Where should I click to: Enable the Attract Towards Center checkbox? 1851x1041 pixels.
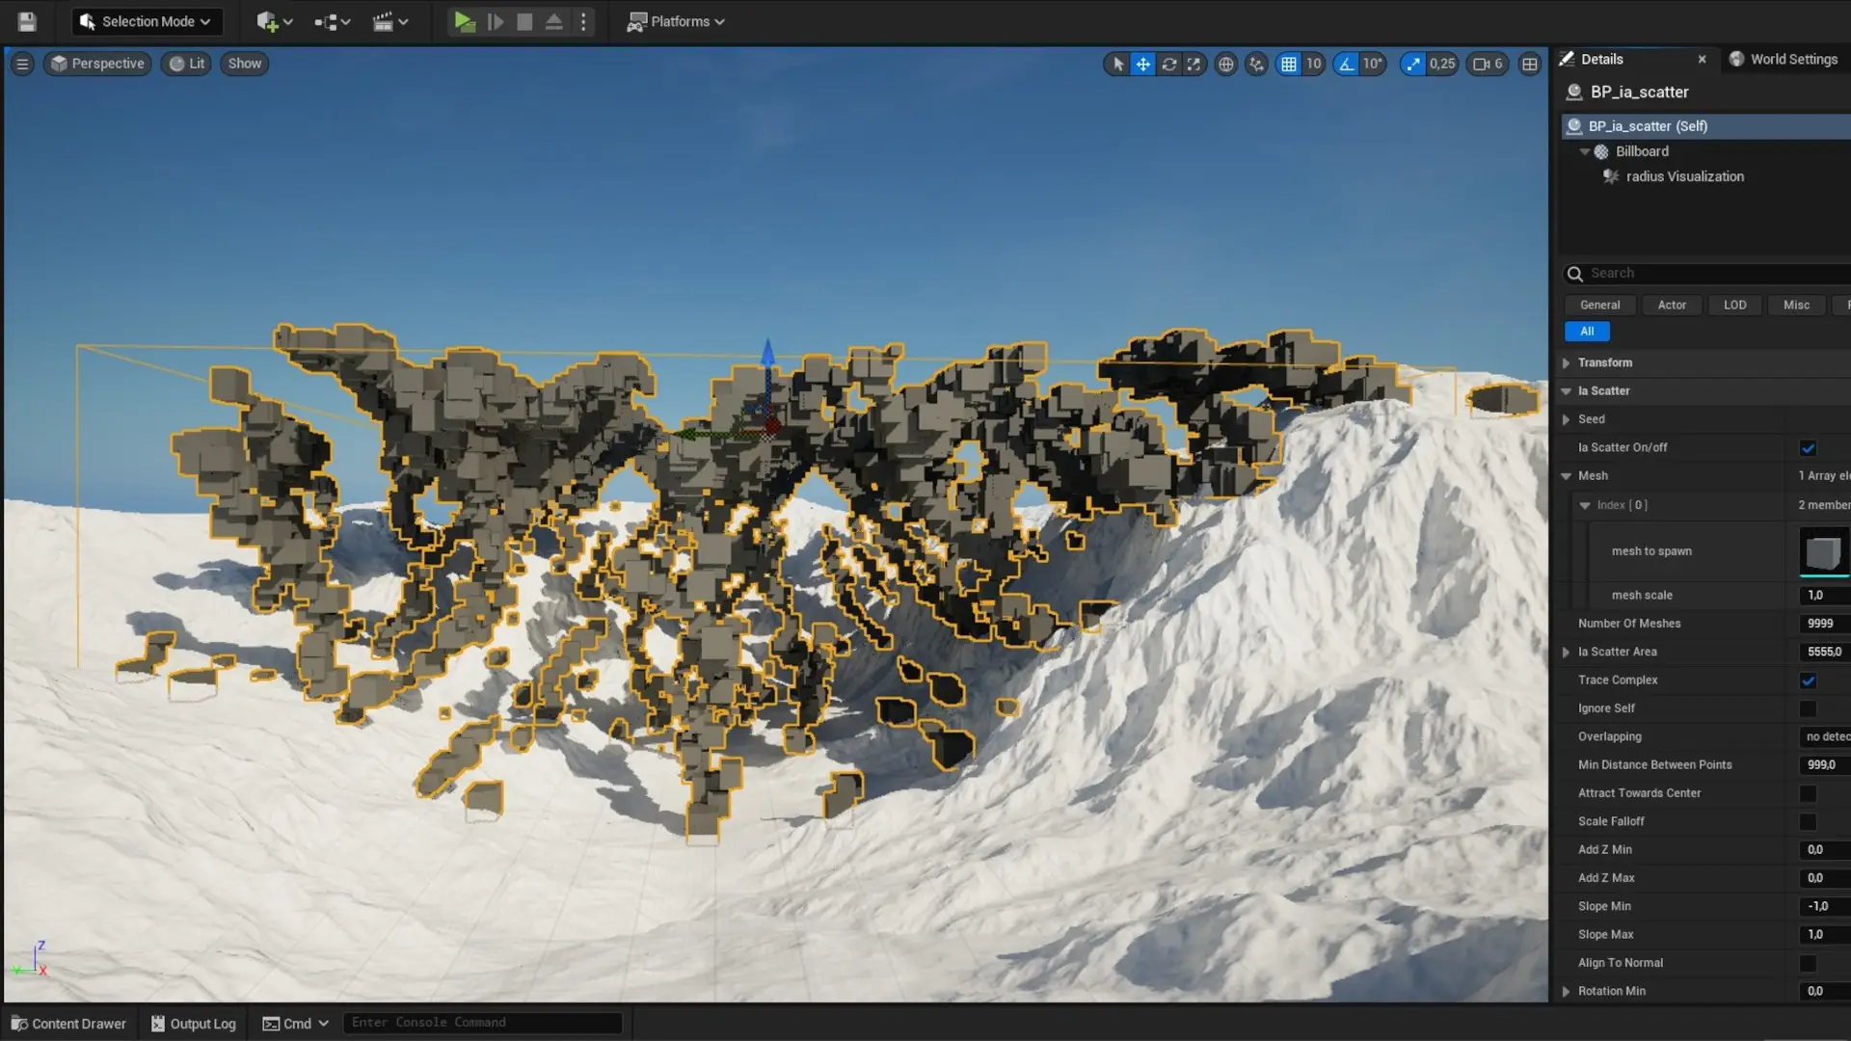[x=1808, y=793]
